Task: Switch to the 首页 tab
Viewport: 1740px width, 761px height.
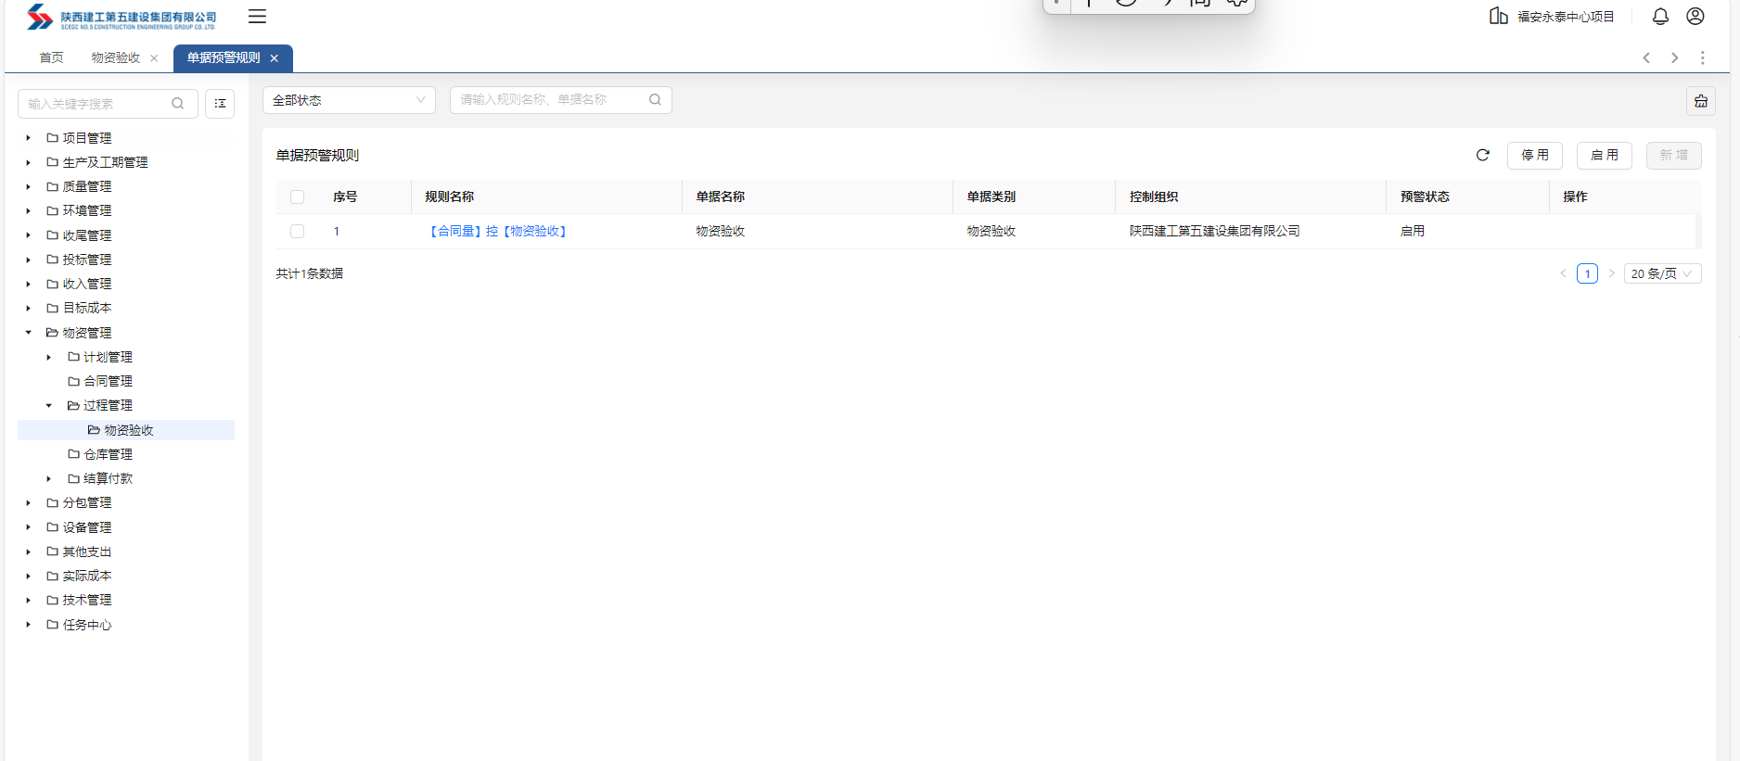Action: pos(51,58)
